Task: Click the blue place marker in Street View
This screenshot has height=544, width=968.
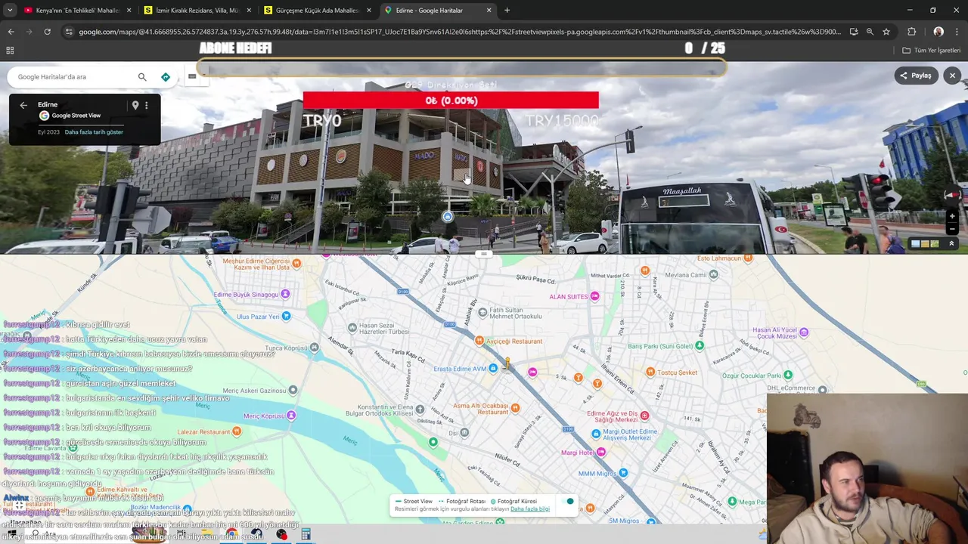Action: click(x=448, y=217)
